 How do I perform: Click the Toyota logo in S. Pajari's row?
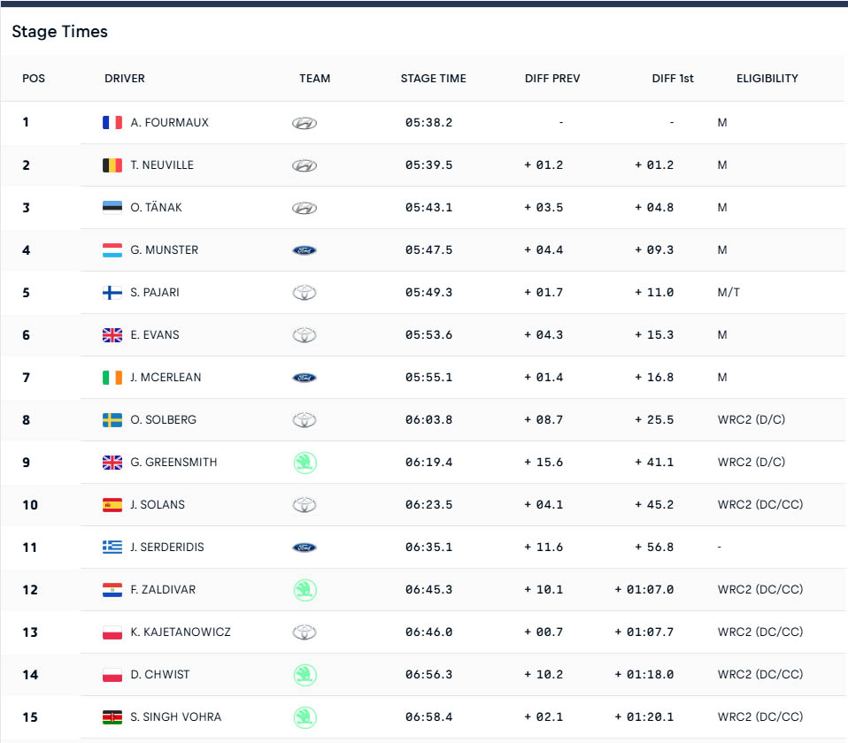coord(305,293)
